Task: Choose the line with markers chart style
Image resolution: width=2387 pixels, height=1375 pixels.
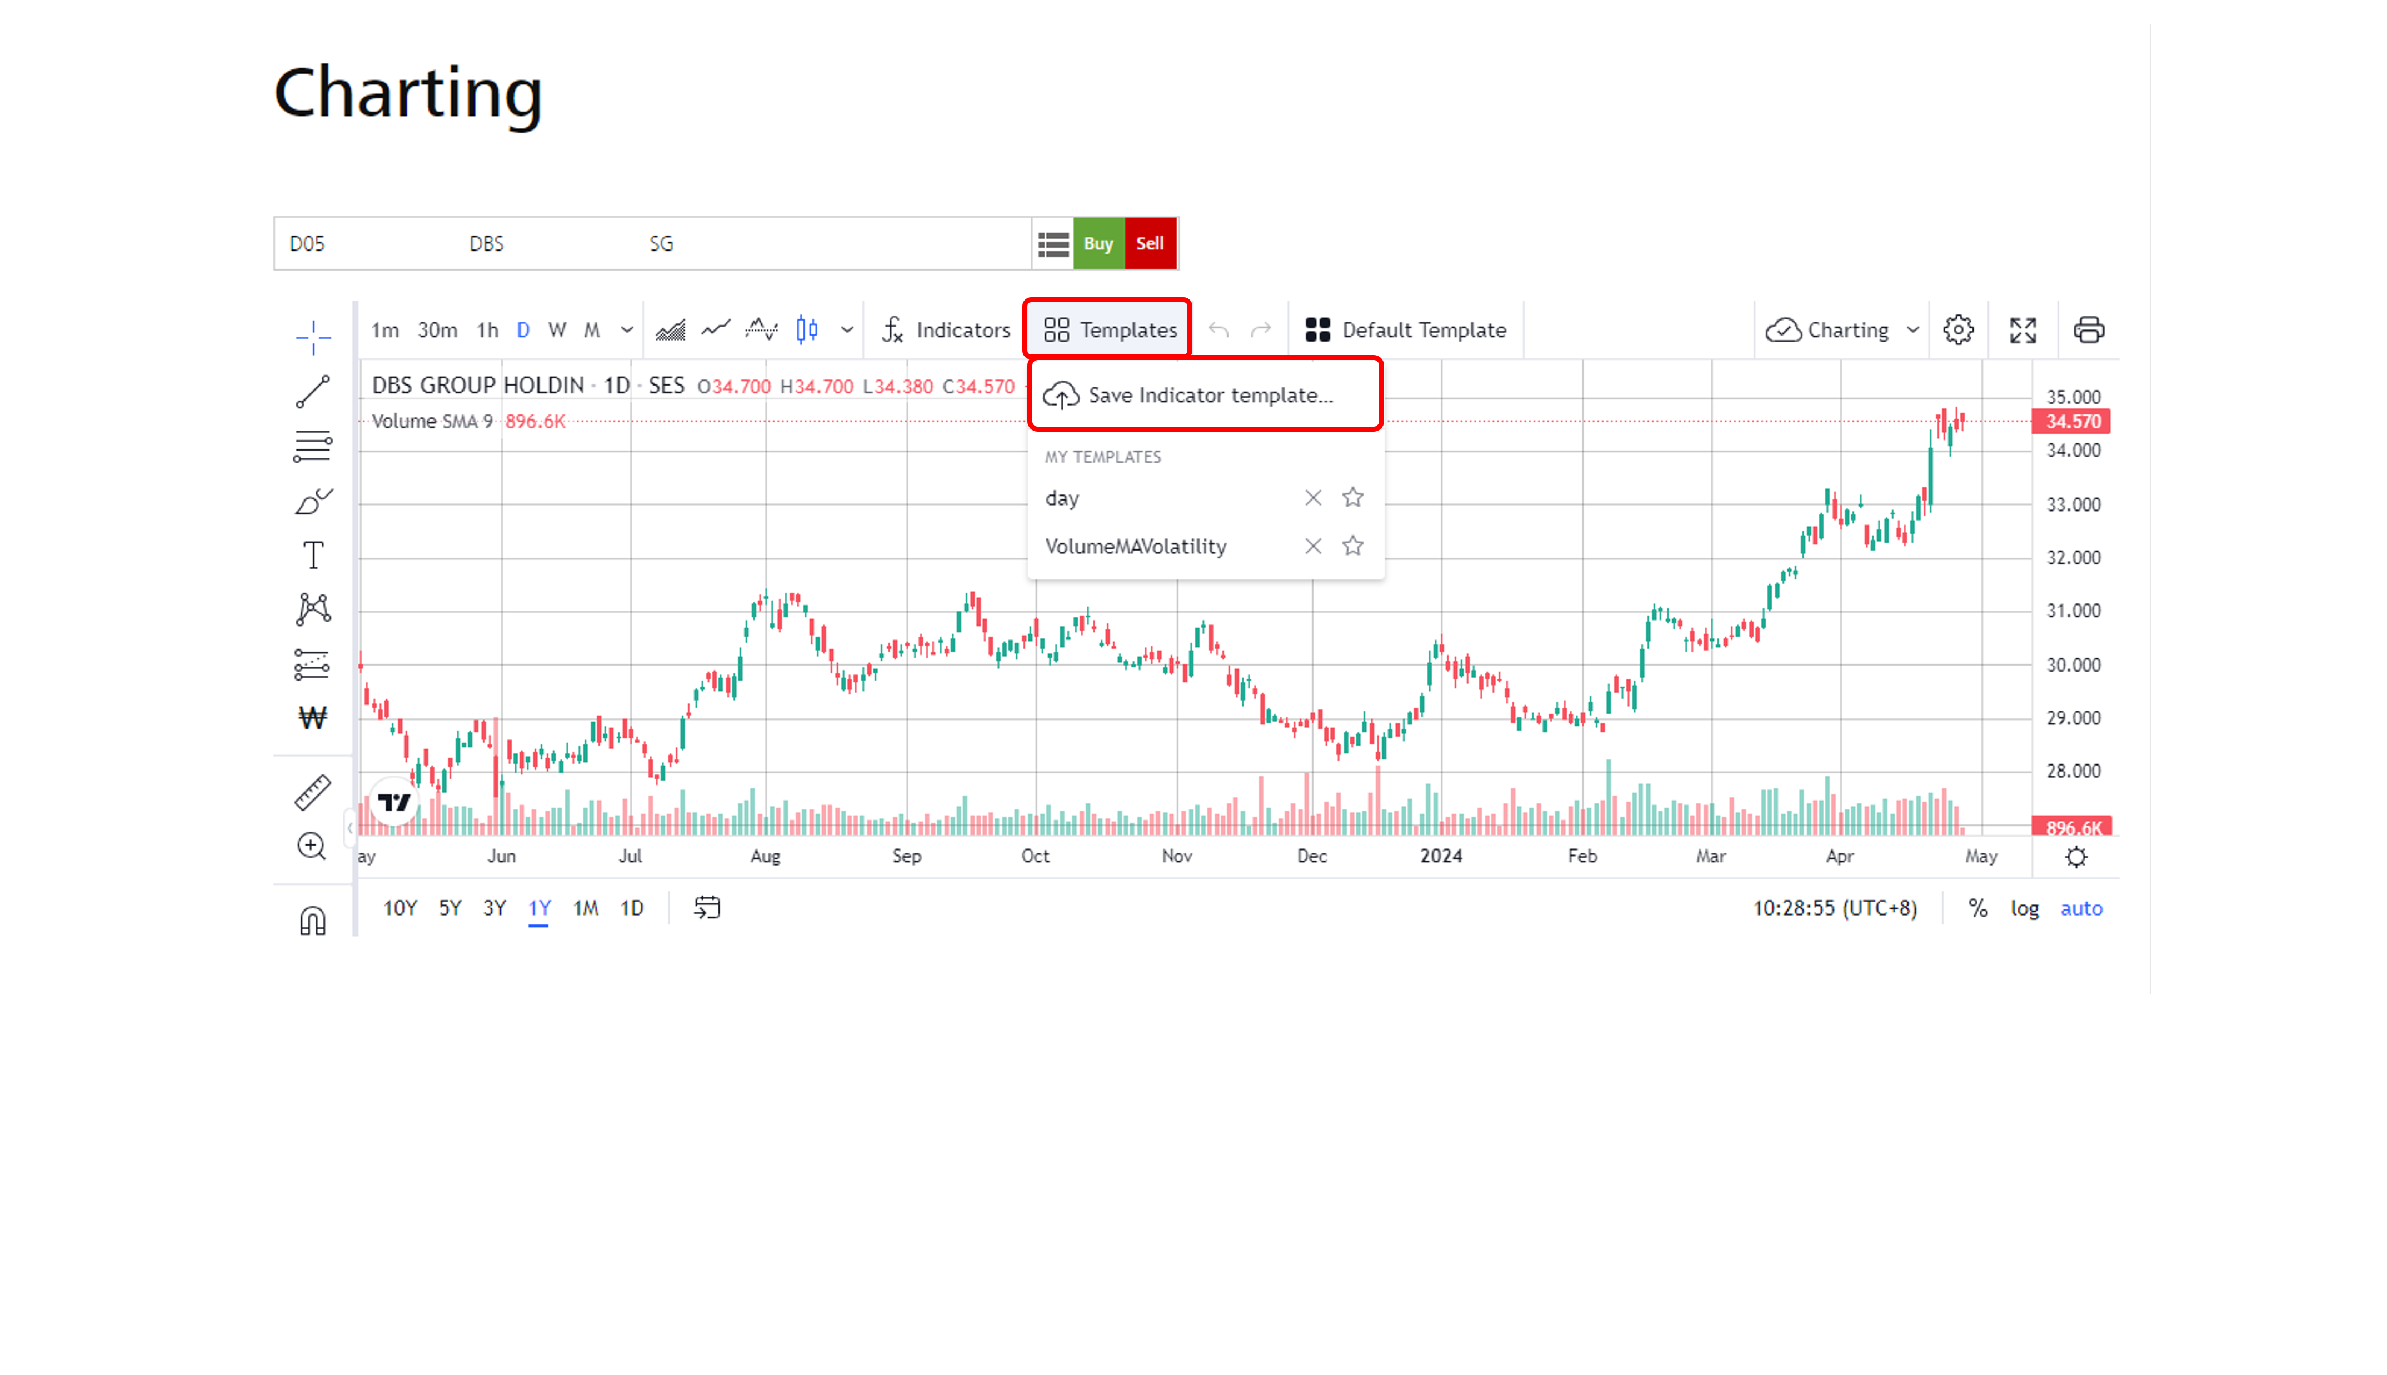Action: [761, 329]
